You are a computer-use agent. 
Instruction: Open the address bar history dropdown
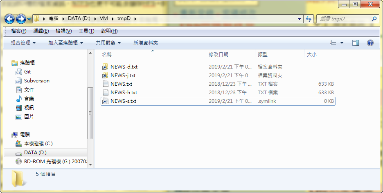[x=299, y=19]
